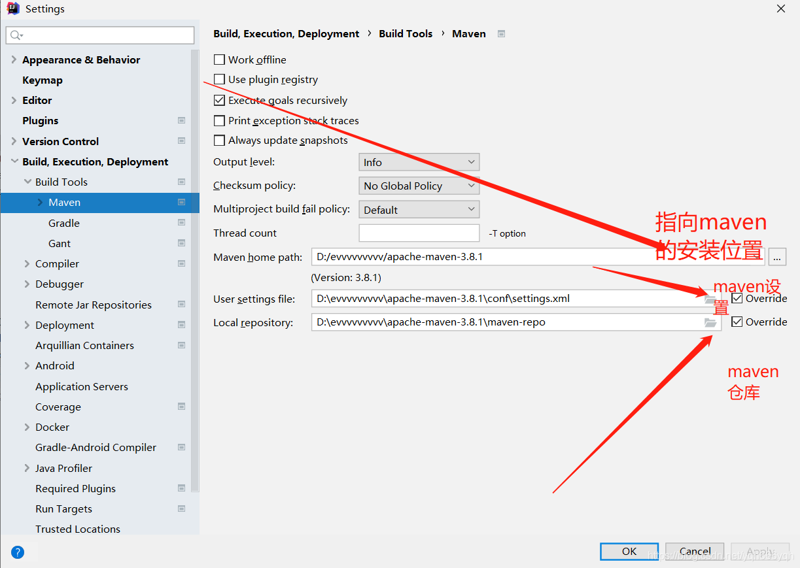
Task: Expand the Docker node
Action: pos(27,427)
